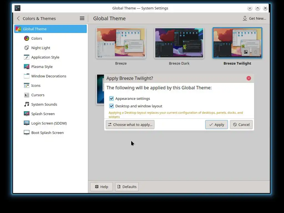Screen dimensions: 284x213
Task: Minimize the System Settings window
Action: click(250, 8)
